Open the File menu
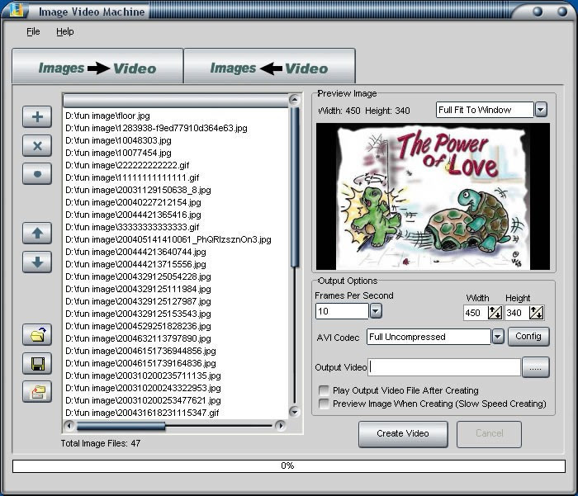The height and width of the screenshot is (496, 578). coord(33,31)
